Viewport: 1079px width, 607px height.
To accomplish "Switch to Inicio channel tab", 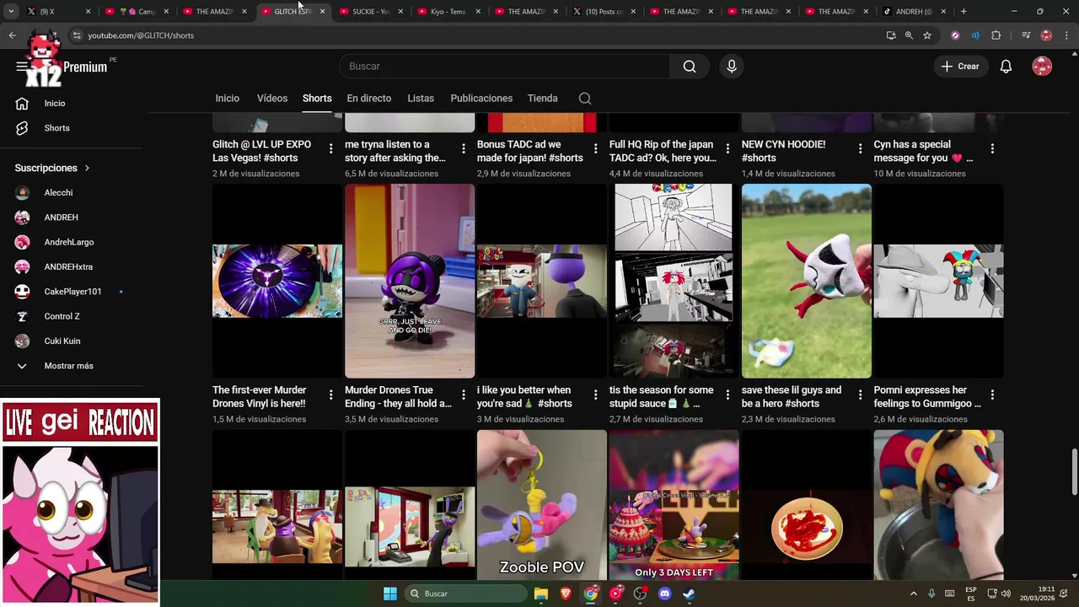I will pos(228,99).
